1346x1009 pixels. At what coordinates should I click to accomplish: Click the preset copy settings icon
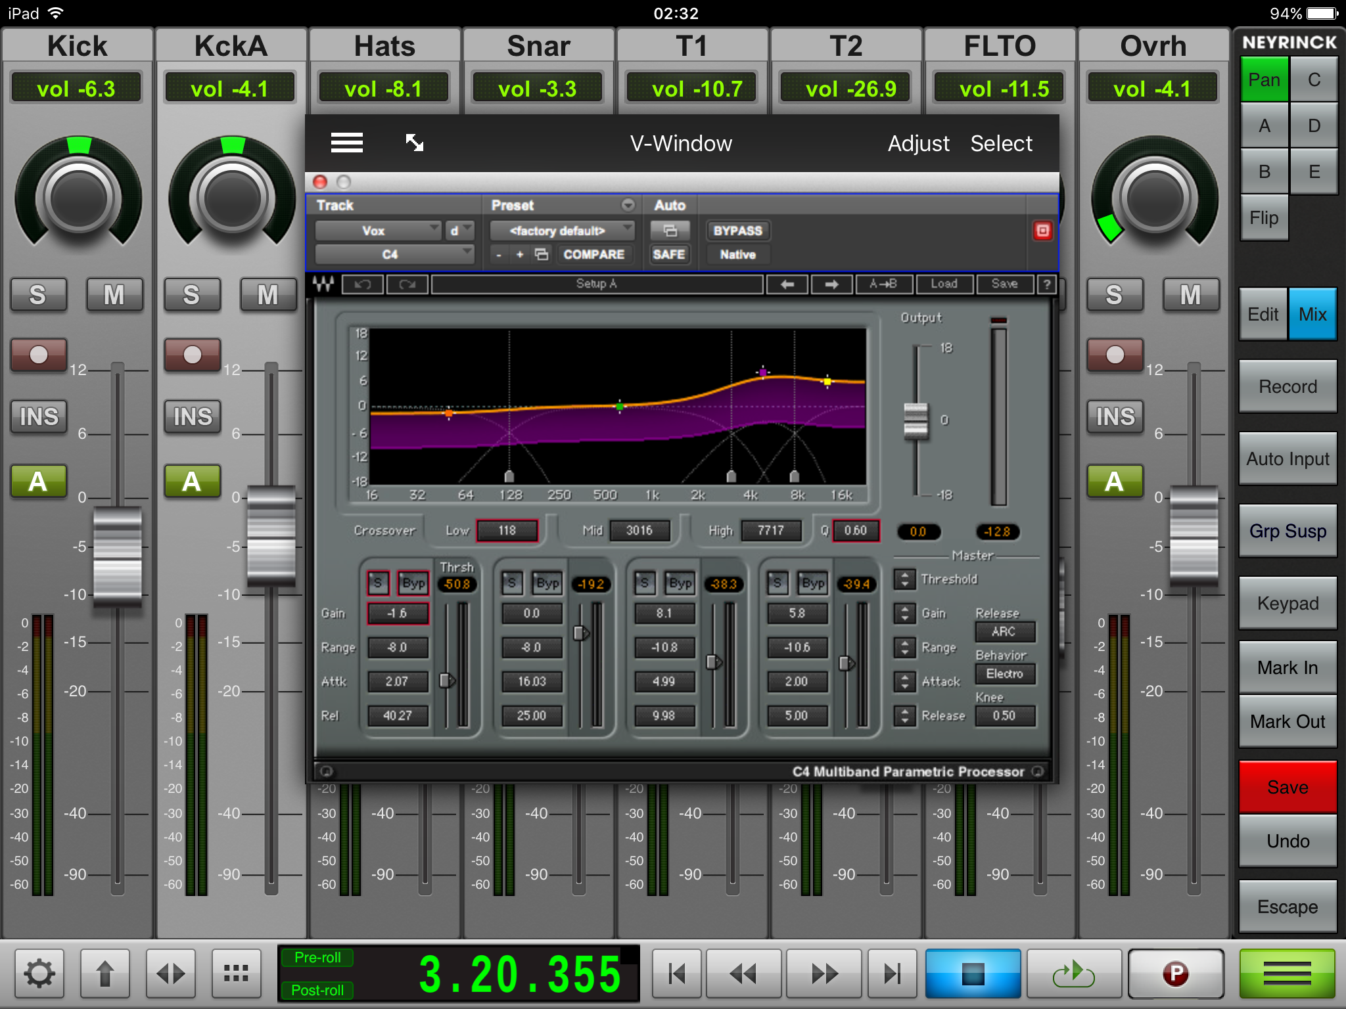click(542, 254)
